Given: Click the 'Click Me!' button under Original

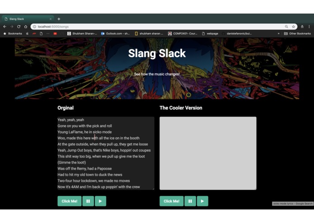Looking at the screenshot, I should [x=70, y=201].
